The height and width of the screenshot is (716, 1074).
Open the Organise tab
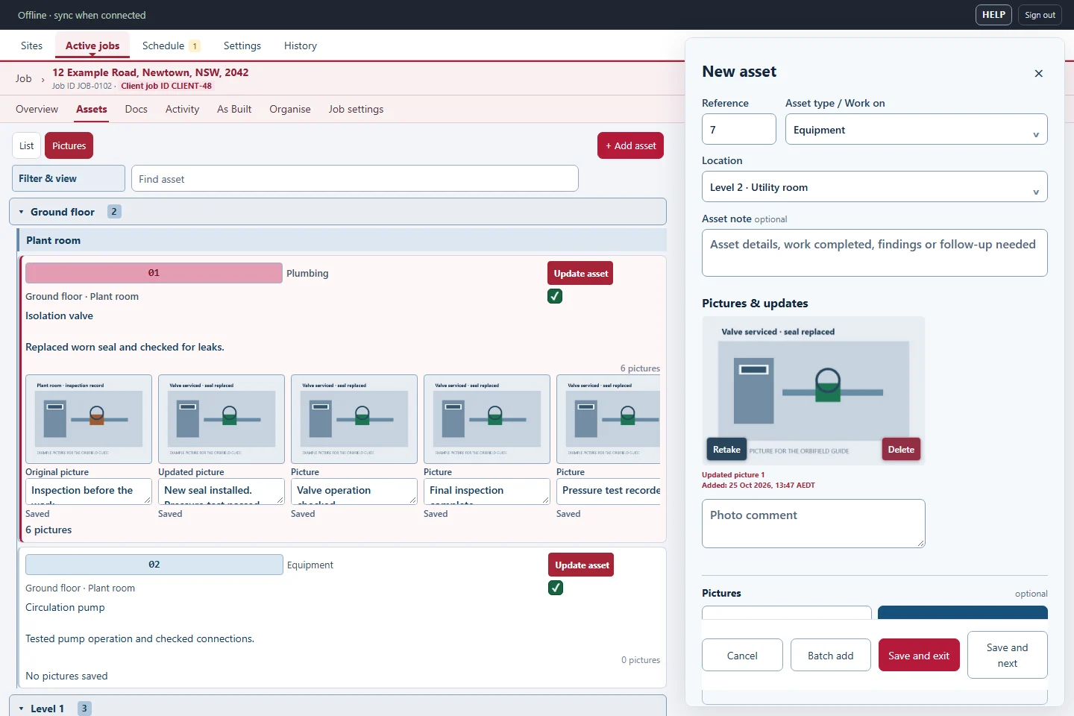pos(290,109)
